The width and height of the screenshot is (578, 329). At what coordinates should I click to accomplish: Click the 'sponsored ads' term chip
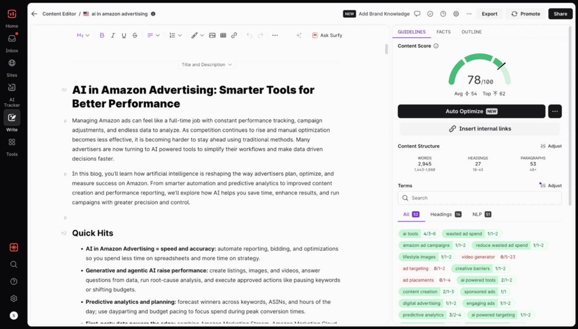click(485, 291)
